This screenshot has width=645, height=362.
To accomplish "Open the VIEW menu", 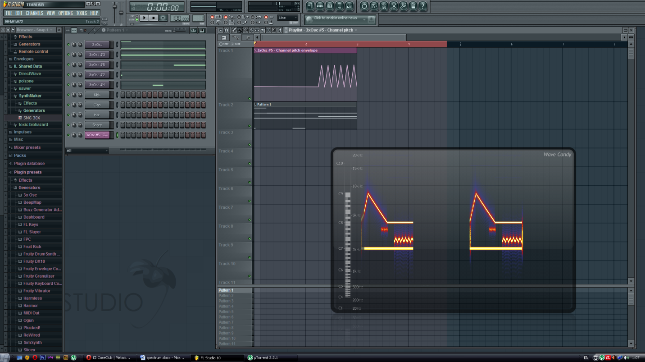I will pyautogui.click(x=51, y=13).
